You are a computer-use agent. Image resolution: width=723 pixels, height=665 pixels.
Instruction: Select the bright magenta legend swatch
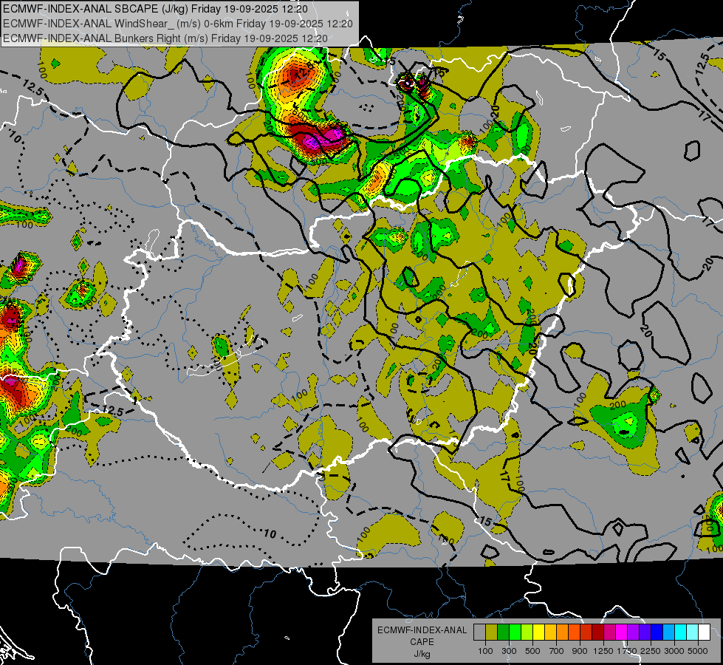(622, 632)
